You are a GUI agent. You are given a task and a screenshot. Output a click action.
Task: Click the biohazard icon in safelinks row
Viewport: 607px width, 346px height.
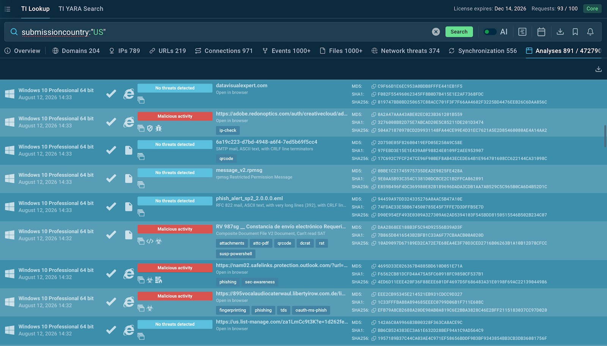click(150, 280)
